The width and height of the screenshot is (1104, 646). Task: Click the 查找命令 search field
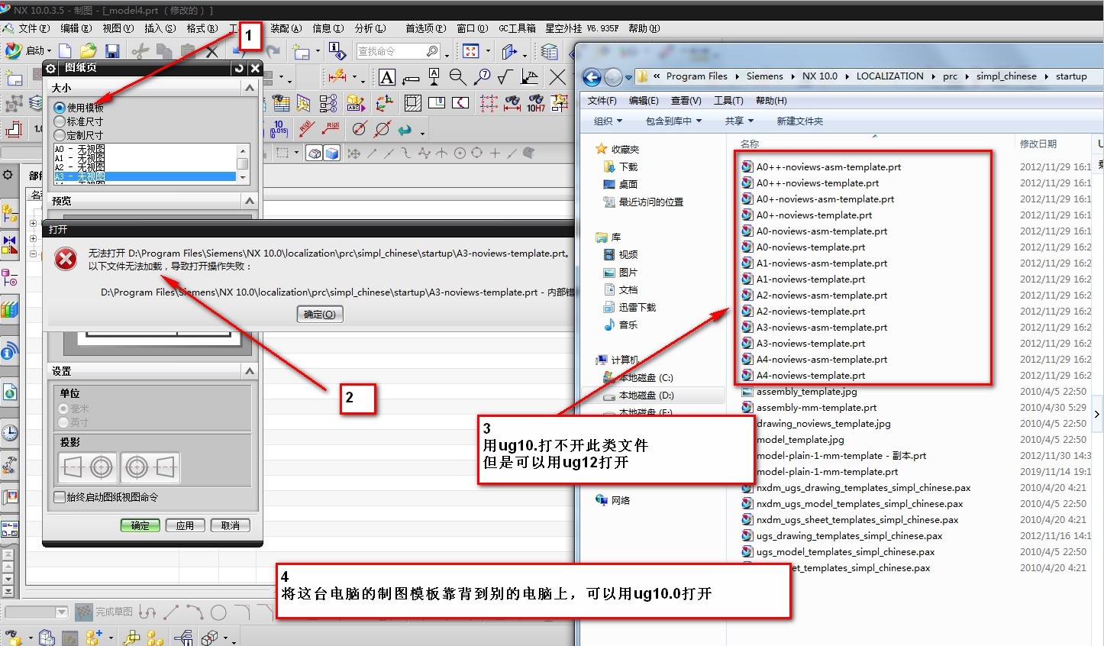tap(398, 51)
